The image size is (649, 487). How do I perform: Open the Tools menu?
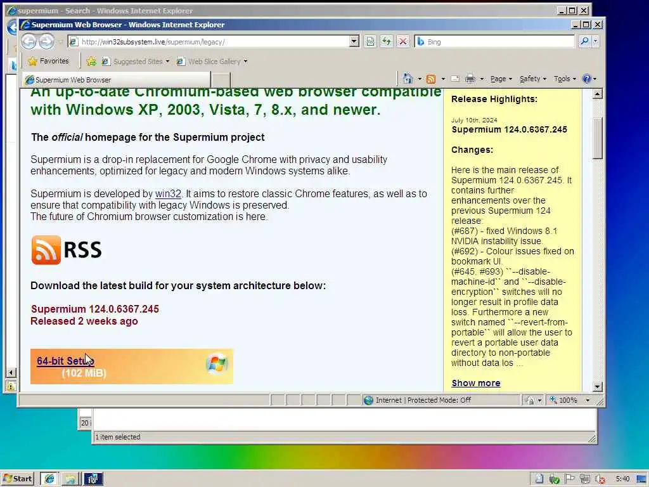click(x=565, y=79)
